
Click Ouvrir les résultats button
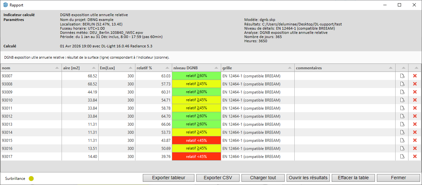pos(308,178)
